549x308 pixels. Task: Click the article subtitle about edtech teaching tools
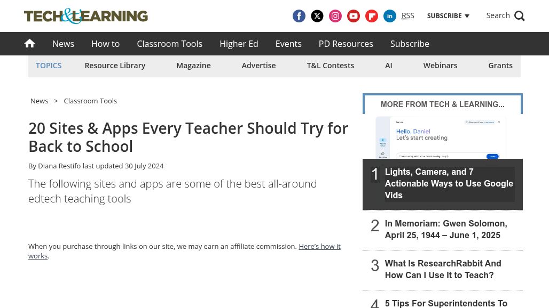pos(172,191)
